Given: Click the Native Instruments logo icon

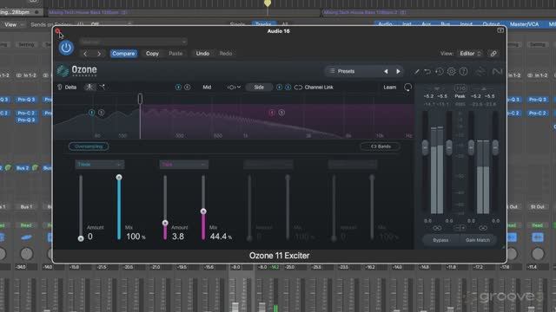Looking at the screenshot, I should pos(498,71).
